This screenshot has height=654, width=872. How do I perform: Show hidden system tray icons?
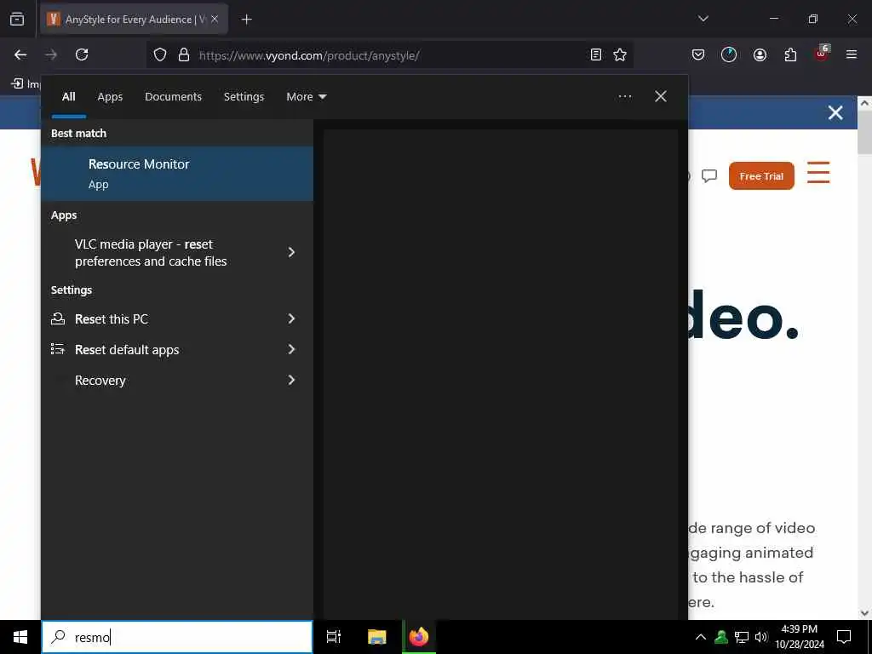click(x=701, y=637)
